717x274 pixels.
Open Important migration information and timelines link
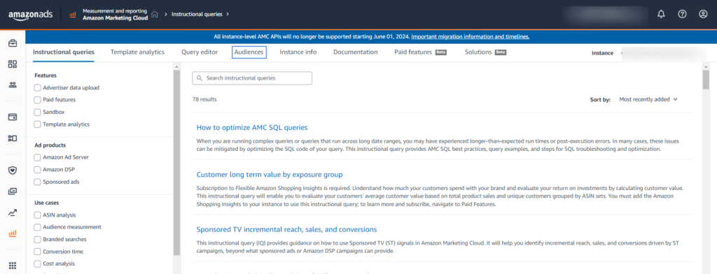point(470,36)
